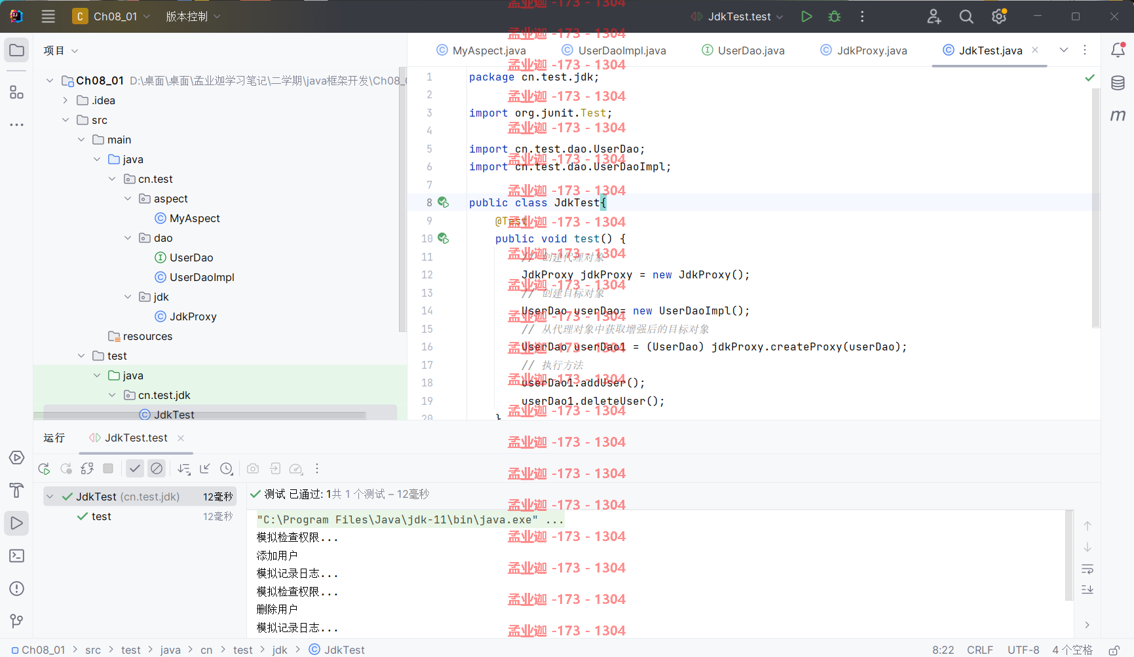
Task: Open Structure tool window icon
Action: (x=17, y=92)
